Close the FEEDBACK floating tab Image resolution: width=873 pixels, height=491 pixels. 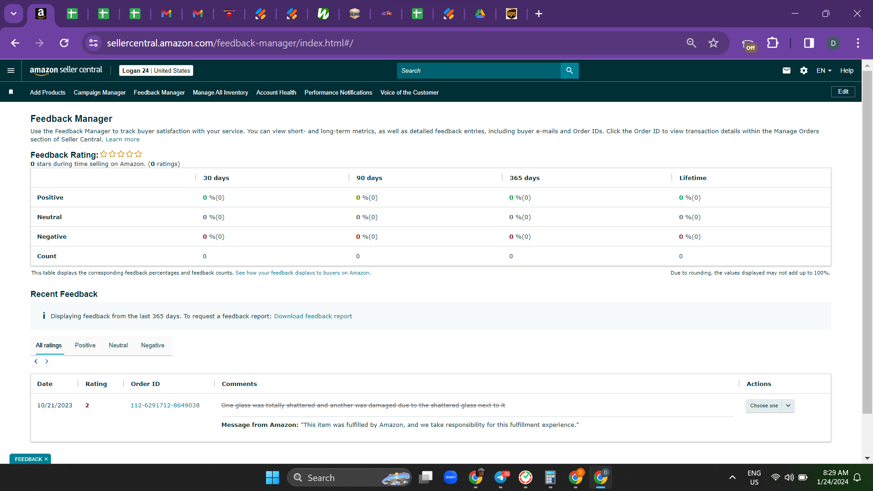click(46, 459)
